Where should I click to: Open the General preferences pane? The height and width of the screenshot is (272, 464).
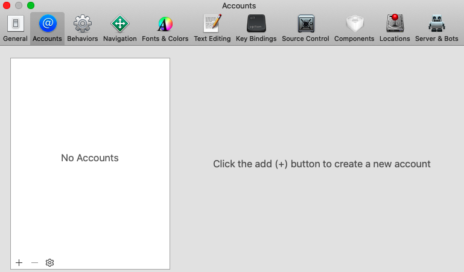click(16, 28)
